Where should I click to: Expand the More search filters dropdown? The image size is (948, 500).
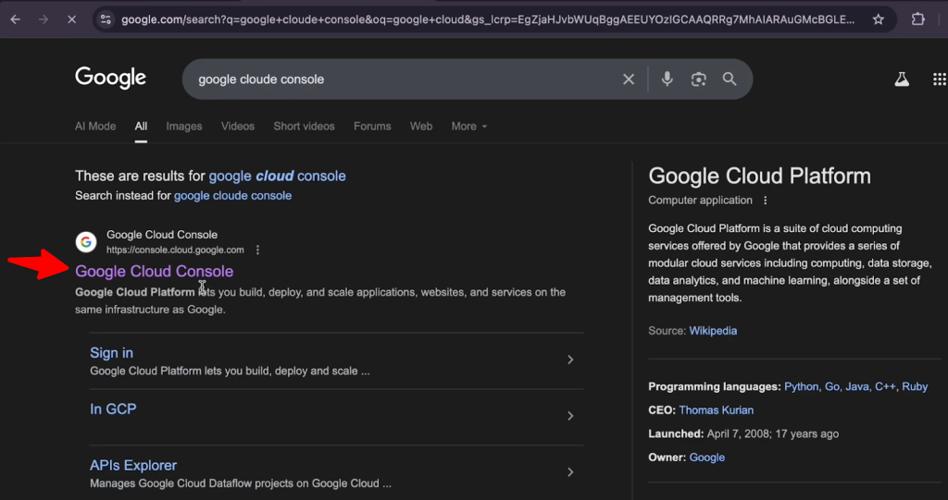click(x=468, y=127)
